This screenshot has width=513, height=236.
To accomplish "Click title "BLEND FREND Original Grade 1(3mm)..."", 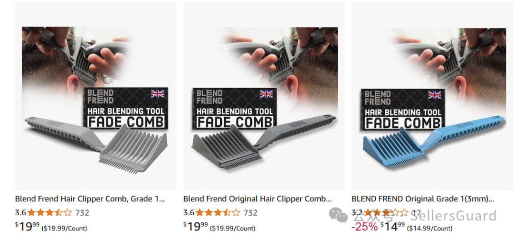I will tap(423, 199).
